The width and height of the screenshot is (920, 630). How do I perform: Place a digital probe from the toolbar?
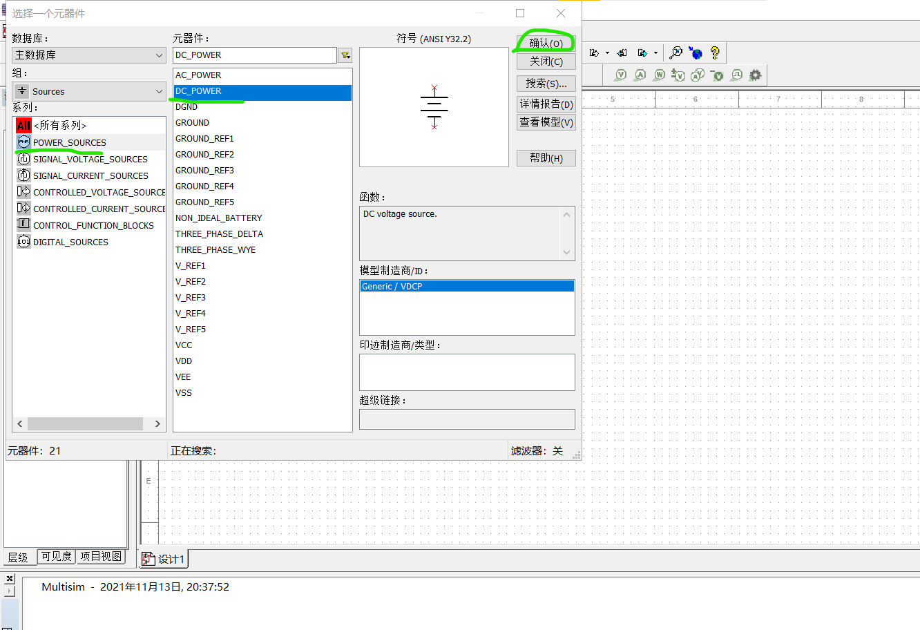(x=736, y=75)
